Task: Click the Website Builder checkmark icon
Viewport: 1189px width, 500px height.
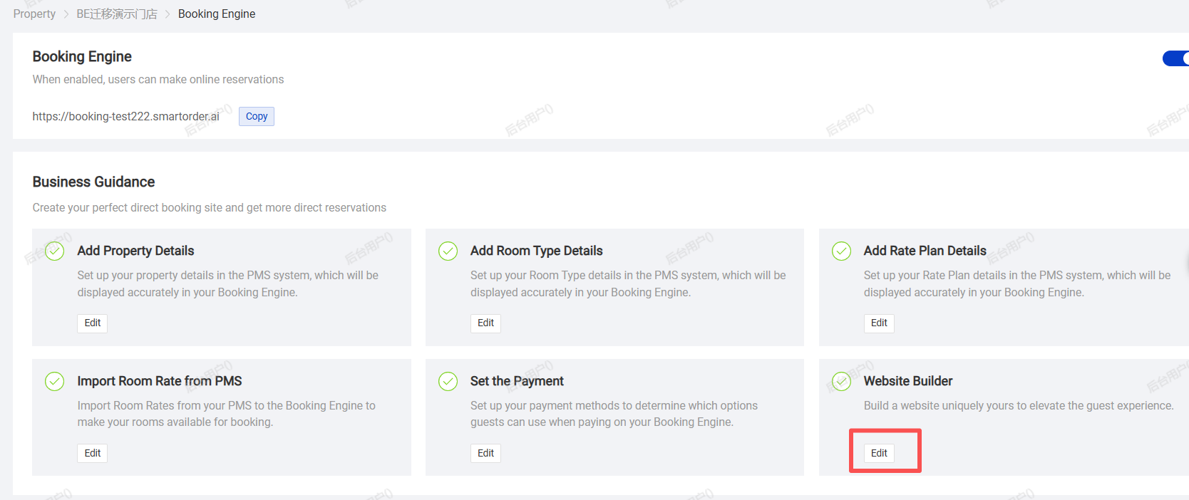Action: click(842, 382)
